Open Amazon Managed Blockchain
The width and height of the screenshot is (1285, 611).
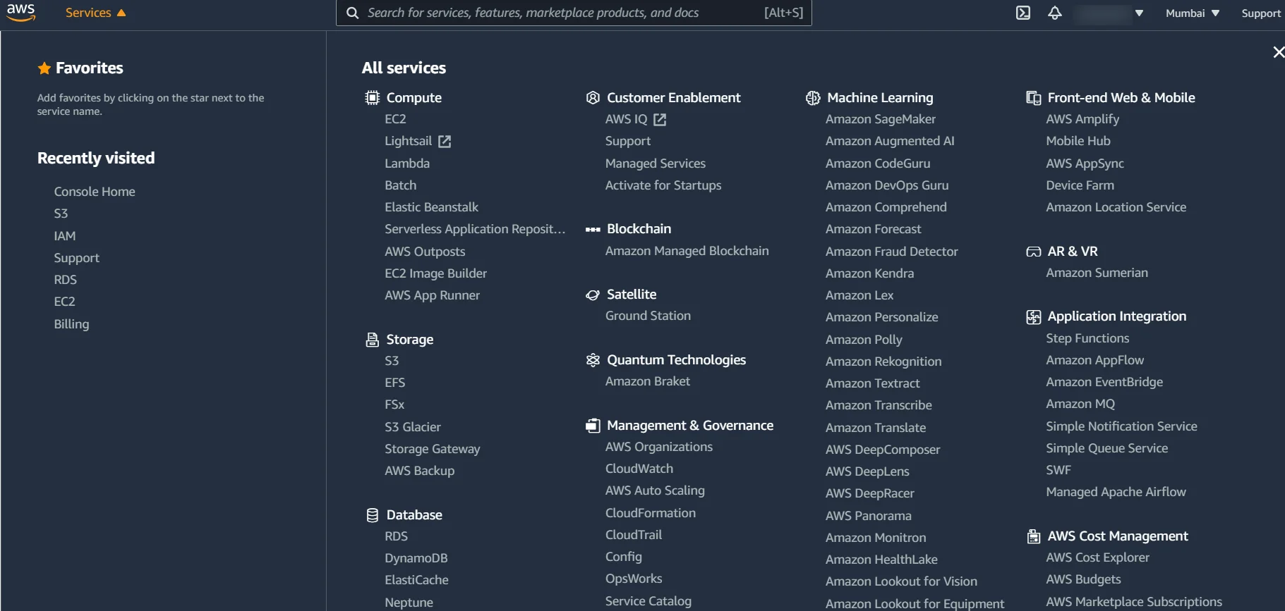pyautogui.click(x=687, y=251)
